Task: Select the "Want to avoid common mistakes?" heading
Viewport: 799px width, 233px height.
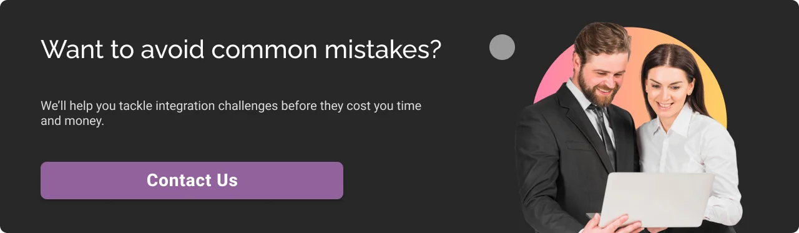Action: (241, 50)
